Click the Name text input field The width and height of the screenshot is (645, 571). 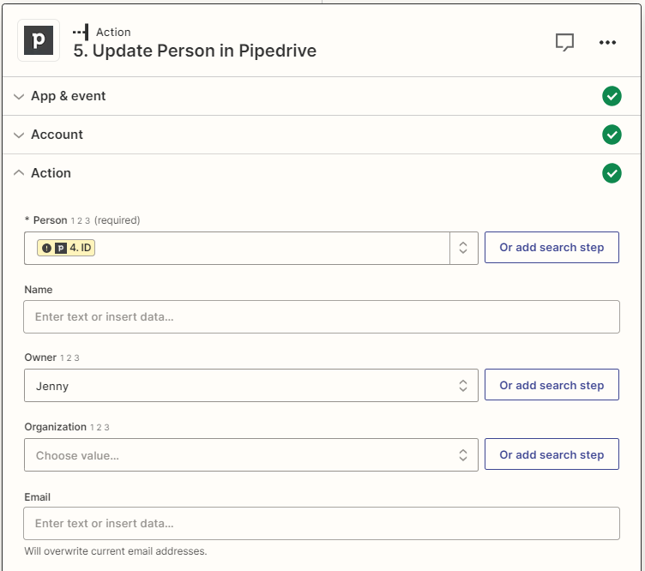[x=321, y=316]
